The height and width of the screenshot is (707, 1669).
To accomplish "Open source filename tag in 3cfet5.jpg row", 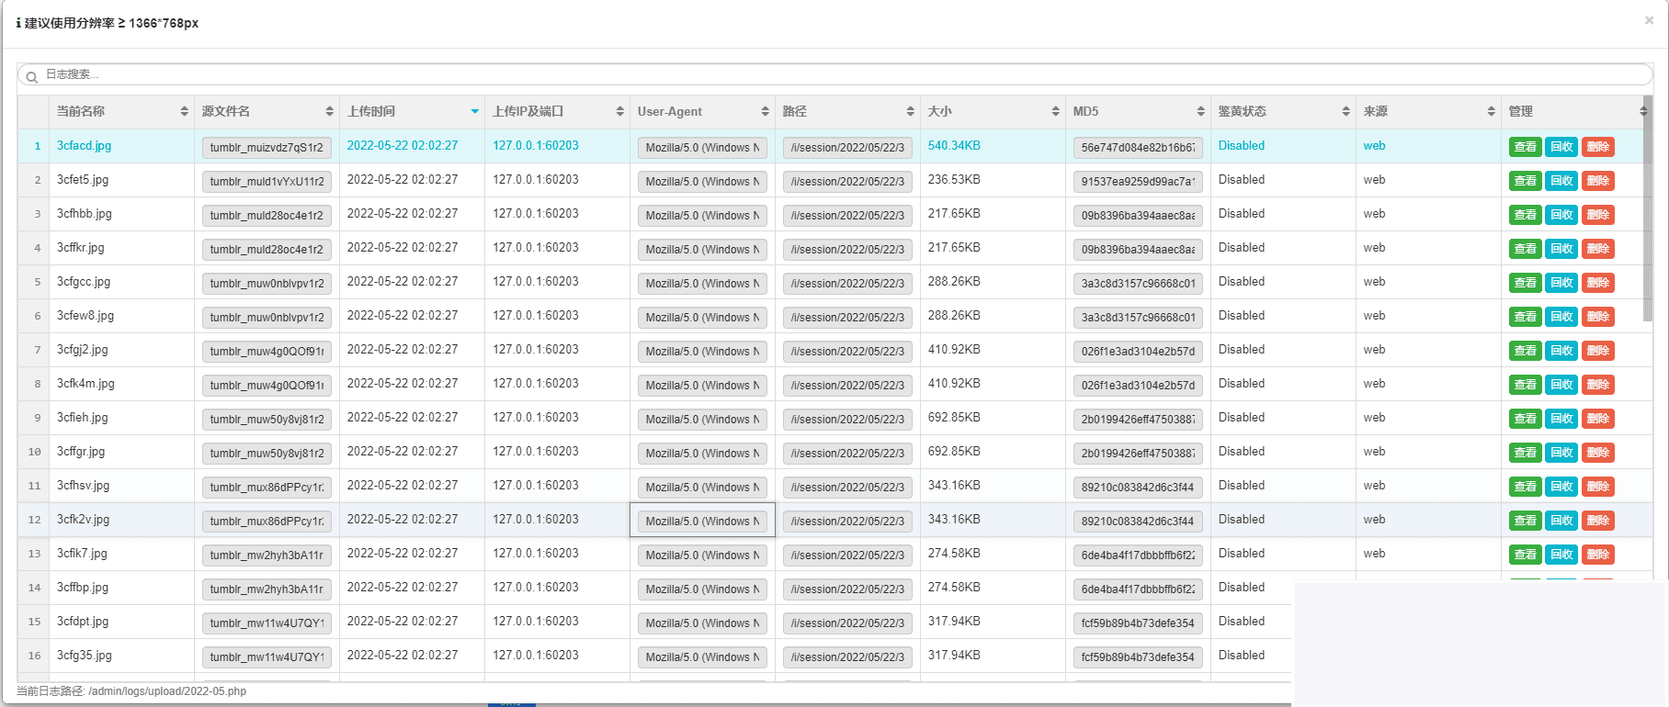I will (x=267, y=182).
